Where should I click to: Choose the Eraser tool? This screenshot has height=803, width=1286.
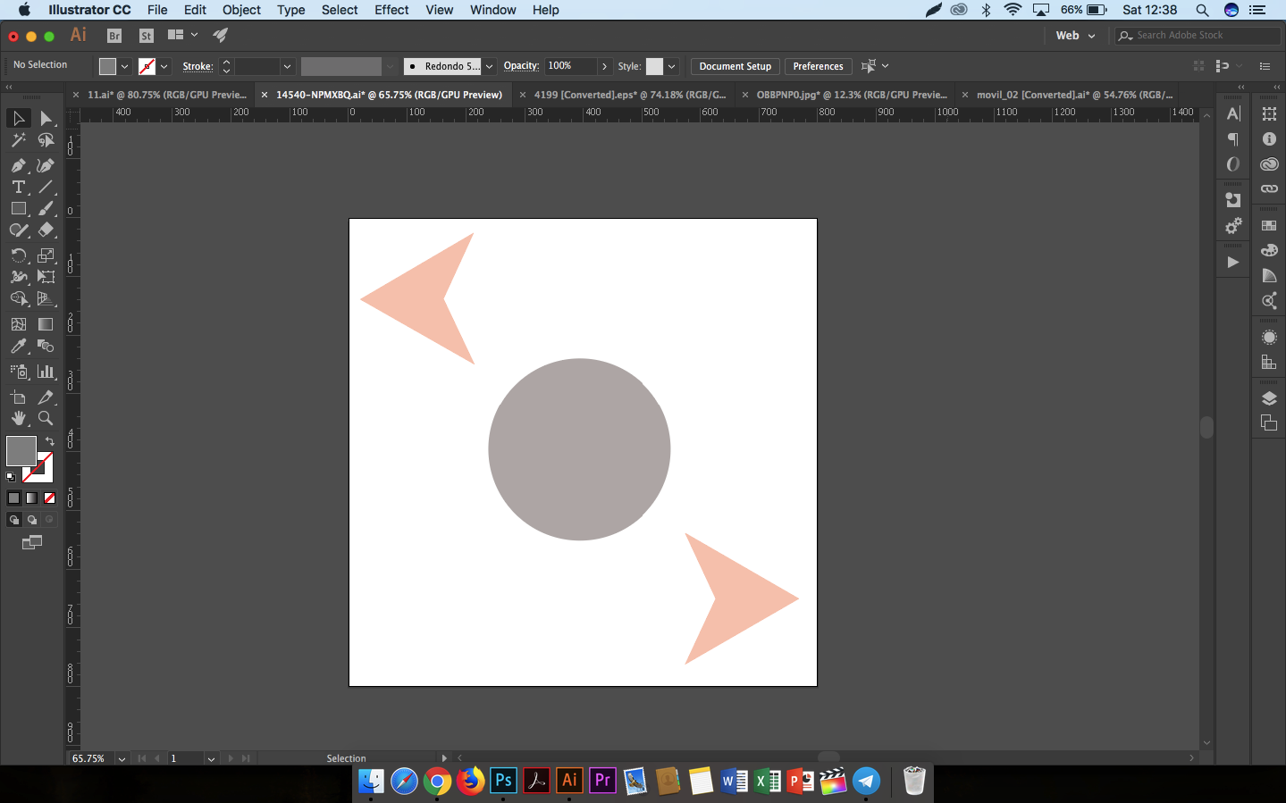pos(46,230)
